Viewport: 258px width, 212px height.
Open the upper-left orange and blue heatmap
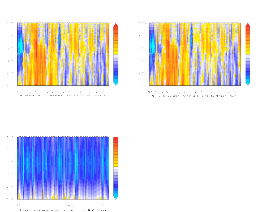(63, 54)
